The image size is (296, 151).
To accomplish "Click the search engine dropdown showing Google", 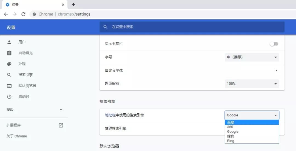I will [x=252, y=115].
